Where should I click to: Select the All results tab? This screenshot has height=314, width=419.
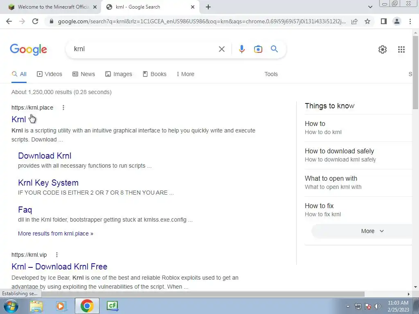click(x=19, y=74)
